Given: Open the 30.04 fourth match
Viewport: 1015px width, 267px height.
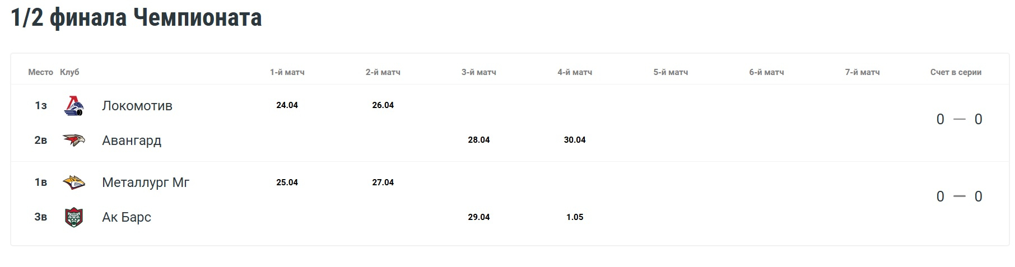Looking at the screenshot, I should (x=575, y=140).
